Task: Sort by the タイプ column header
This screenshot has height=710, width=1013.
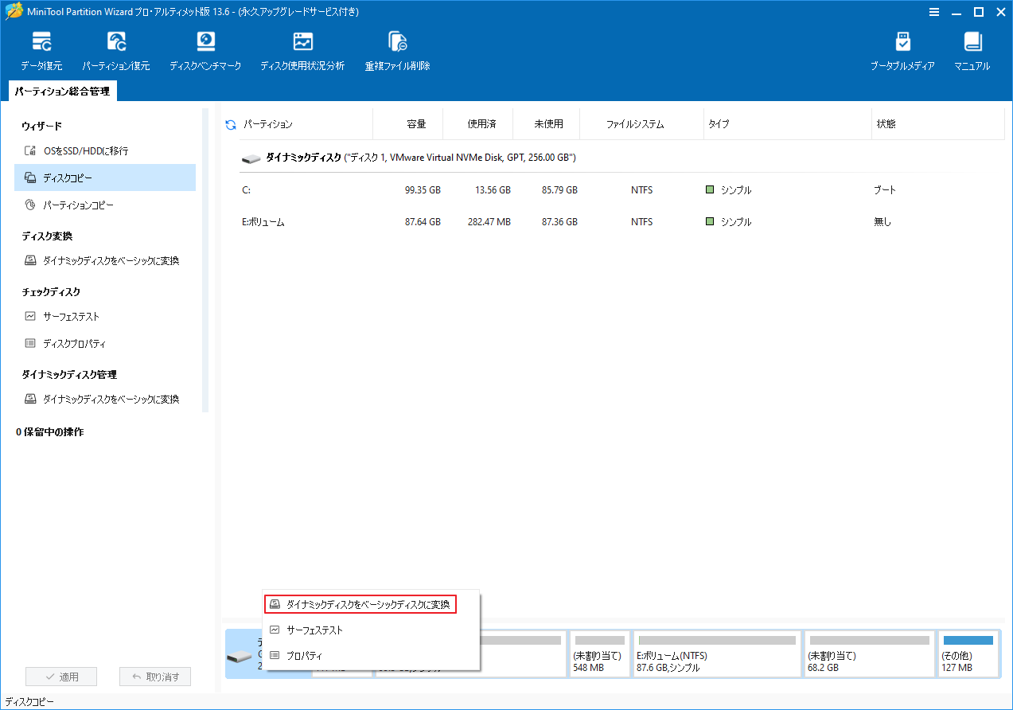Action: point(788,125)
